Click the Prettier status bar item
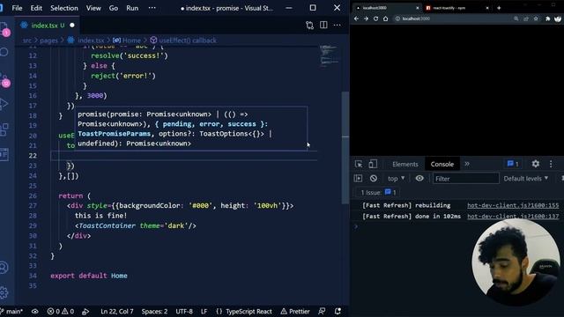Image resolution: width=564 pixels, height=317 pixels. [x=295, y=311]
